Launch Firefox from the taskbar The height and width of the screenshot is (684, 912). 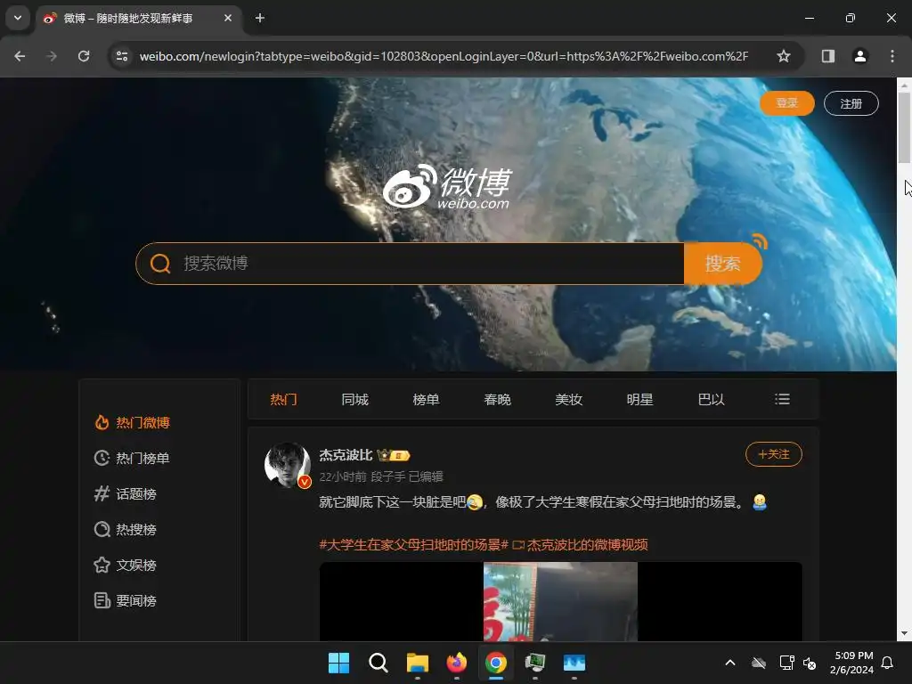(x=457, y=663)
